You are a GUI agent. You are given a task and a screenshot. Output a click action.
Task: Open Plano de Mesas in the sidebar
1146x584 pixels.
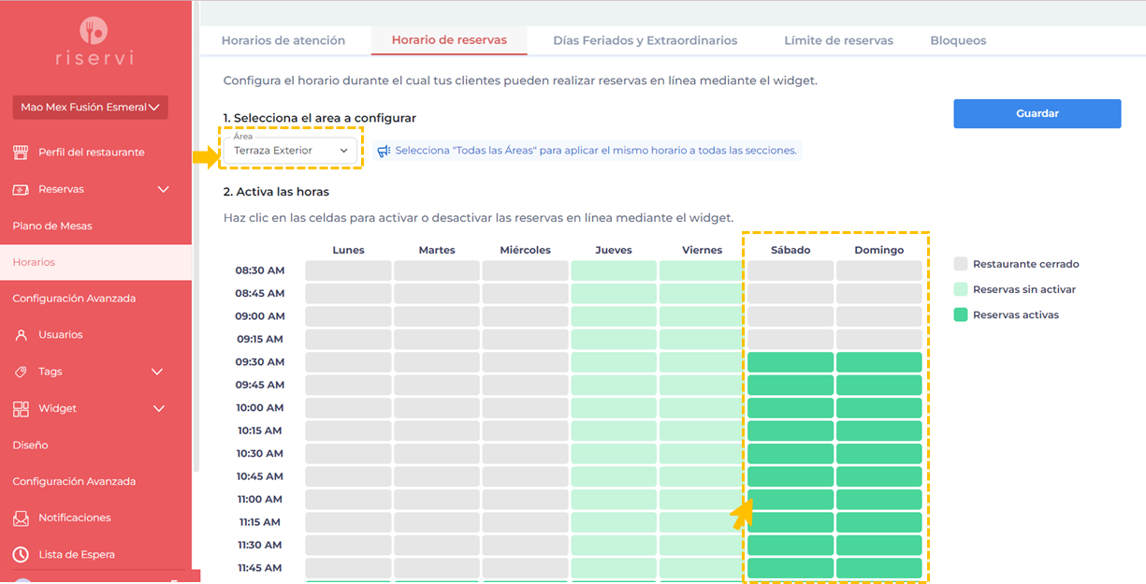point(52,226)
